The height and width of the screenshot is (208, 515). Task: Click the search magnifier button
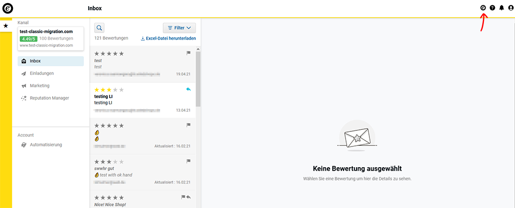click(x=99, y=28)
